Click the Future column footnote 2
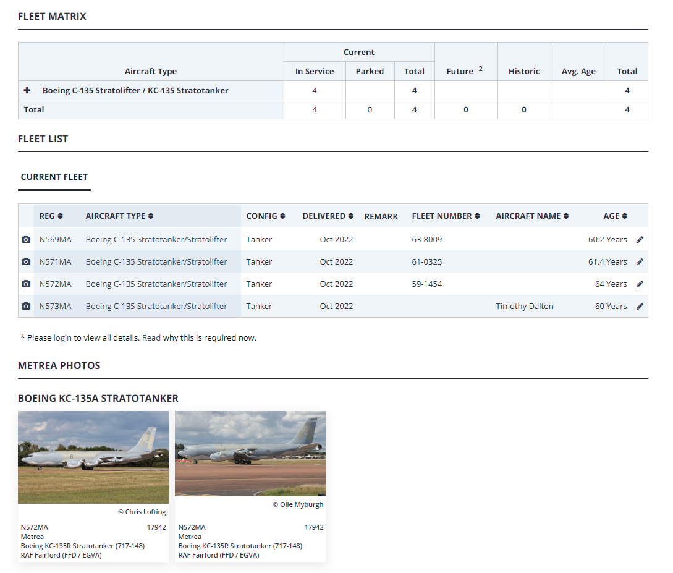This screenshot has width=673, height=573. [x=480, y=69]
